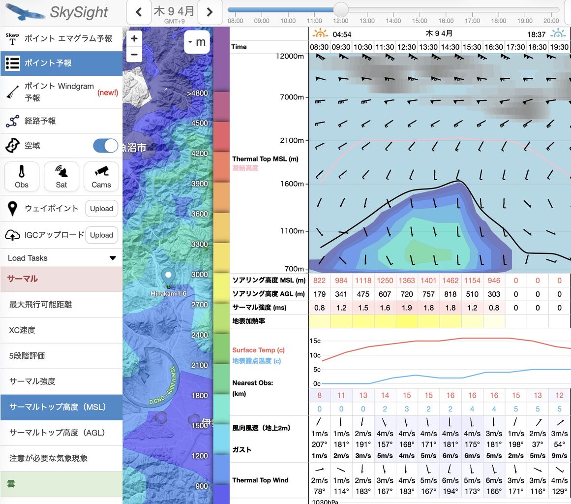Click soaring height MSL value 1462
Screen dimensions: 571x504
point(451,281)
